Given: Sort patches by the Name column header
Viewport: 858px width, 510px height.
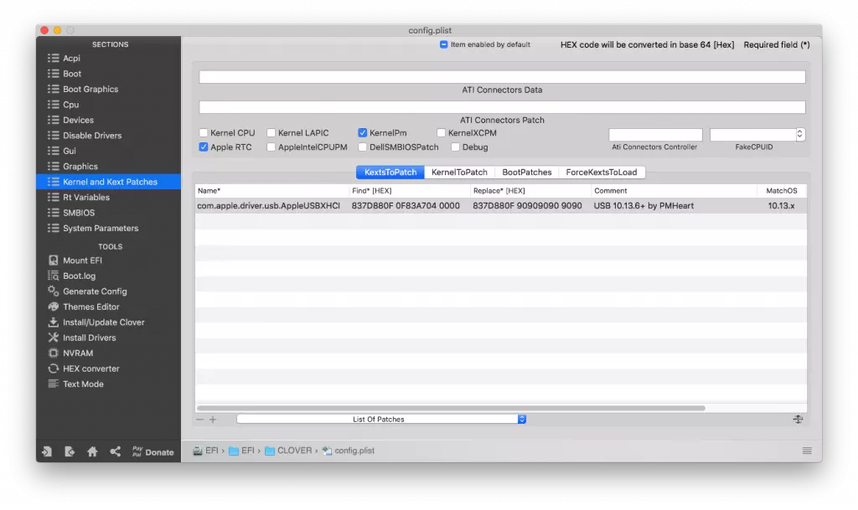Looking at the screenshot, I should pos(272,191).
